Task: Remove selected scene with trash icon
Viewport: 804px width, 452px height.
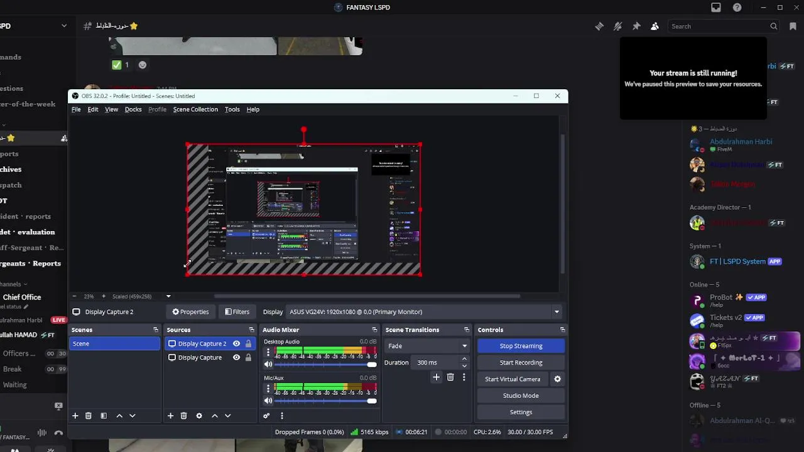Action: pyautogui.click(x=89, y=416)
